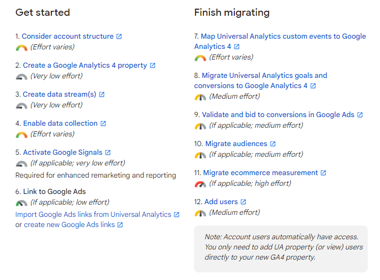Open Validate and bid to conversions link
Screen dimensions: 380x280
pos(278,115)
